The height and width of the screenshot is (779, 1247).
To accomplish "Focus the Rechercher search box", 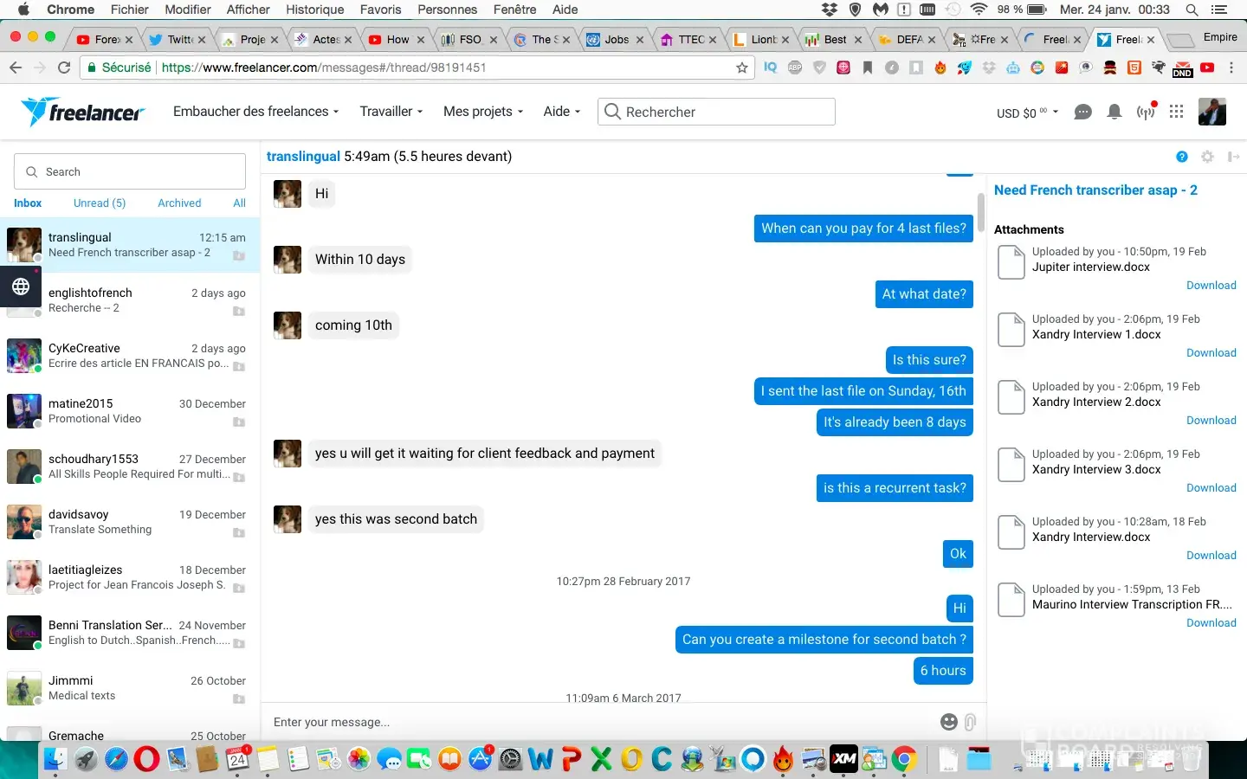I will (x=716, y=112).
